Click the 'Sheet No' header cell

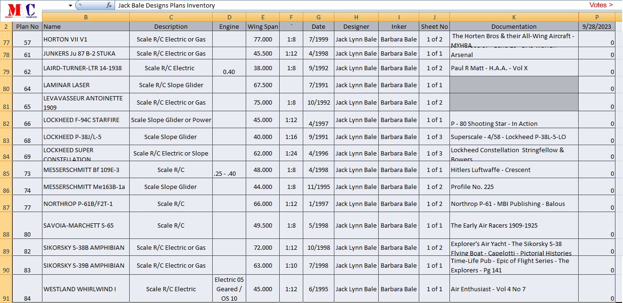click(434, 26)
